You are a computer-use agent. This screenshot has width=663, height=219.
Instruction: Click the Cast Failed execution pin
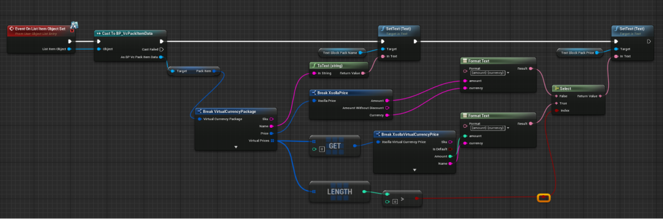coord(161,49)
